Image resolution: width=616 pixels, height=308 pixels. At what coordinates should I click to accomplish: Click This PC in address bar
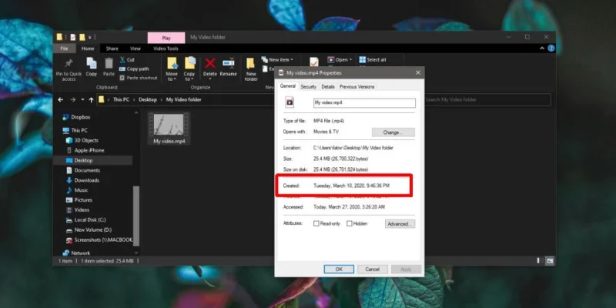pos(121,100)
